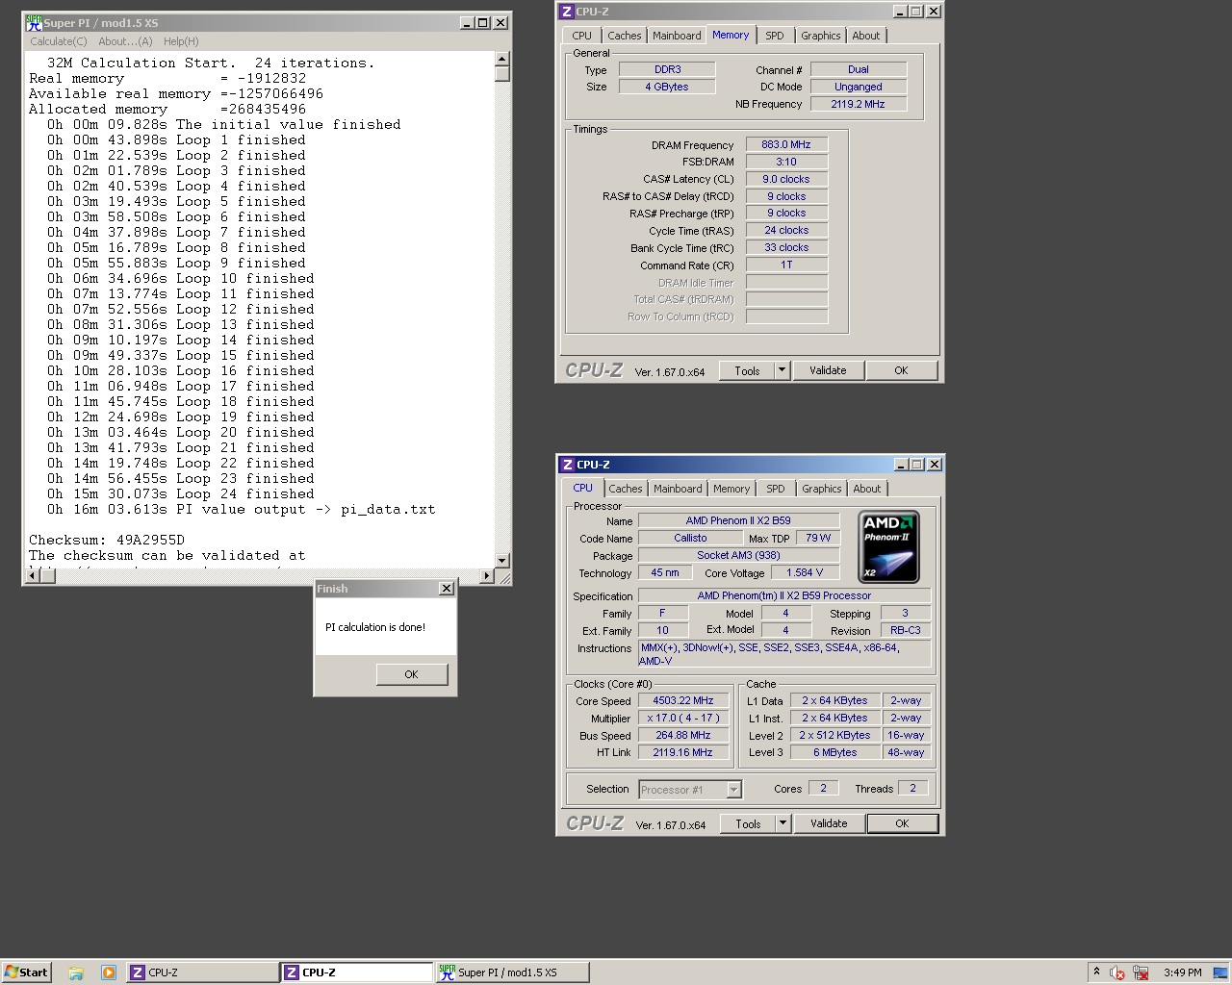Click OK in Memory CPU-Z window
1232x985 pixels.
point(901,370)
